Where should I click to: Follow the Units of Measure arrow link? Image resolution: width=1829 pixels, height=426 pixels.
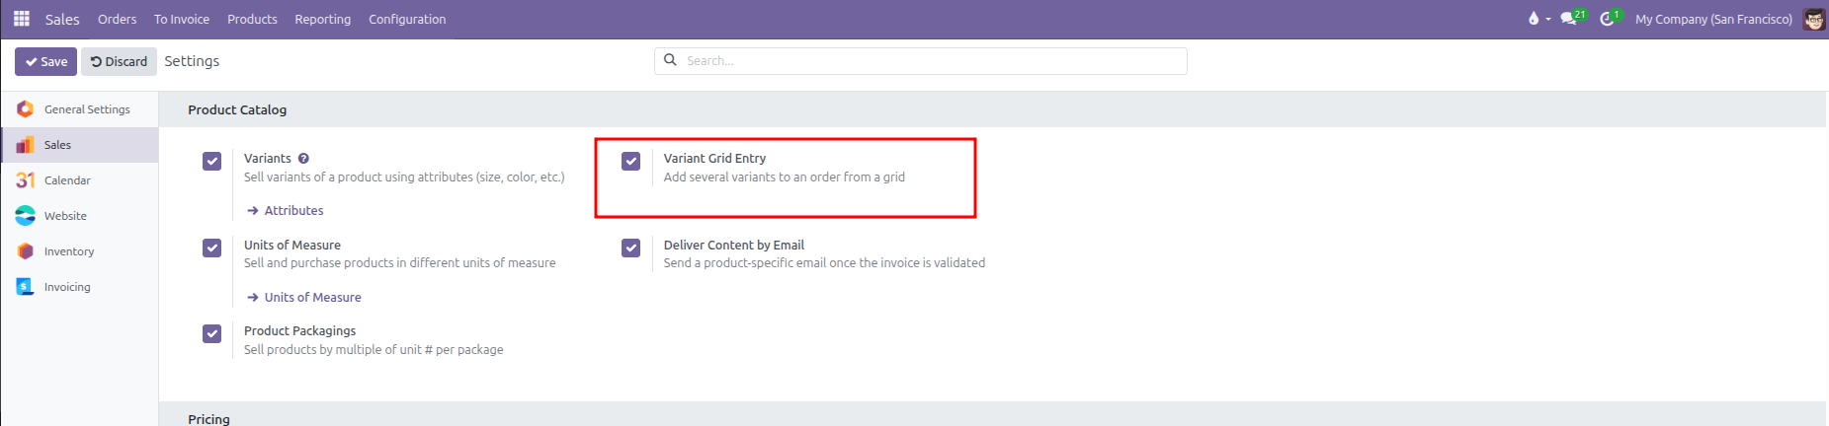tap(304, 297)
